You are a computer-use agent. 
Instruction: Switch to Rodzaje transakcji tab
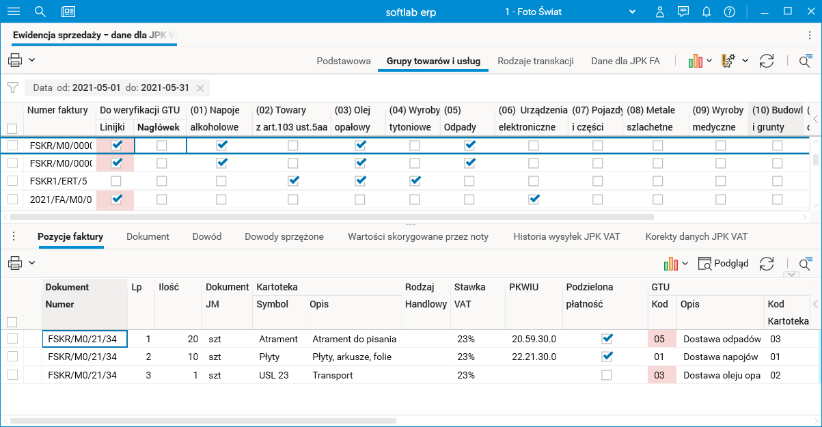(535, 61)
